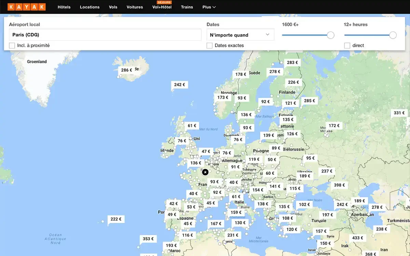Click the KAYAK logo

(26, 7)
